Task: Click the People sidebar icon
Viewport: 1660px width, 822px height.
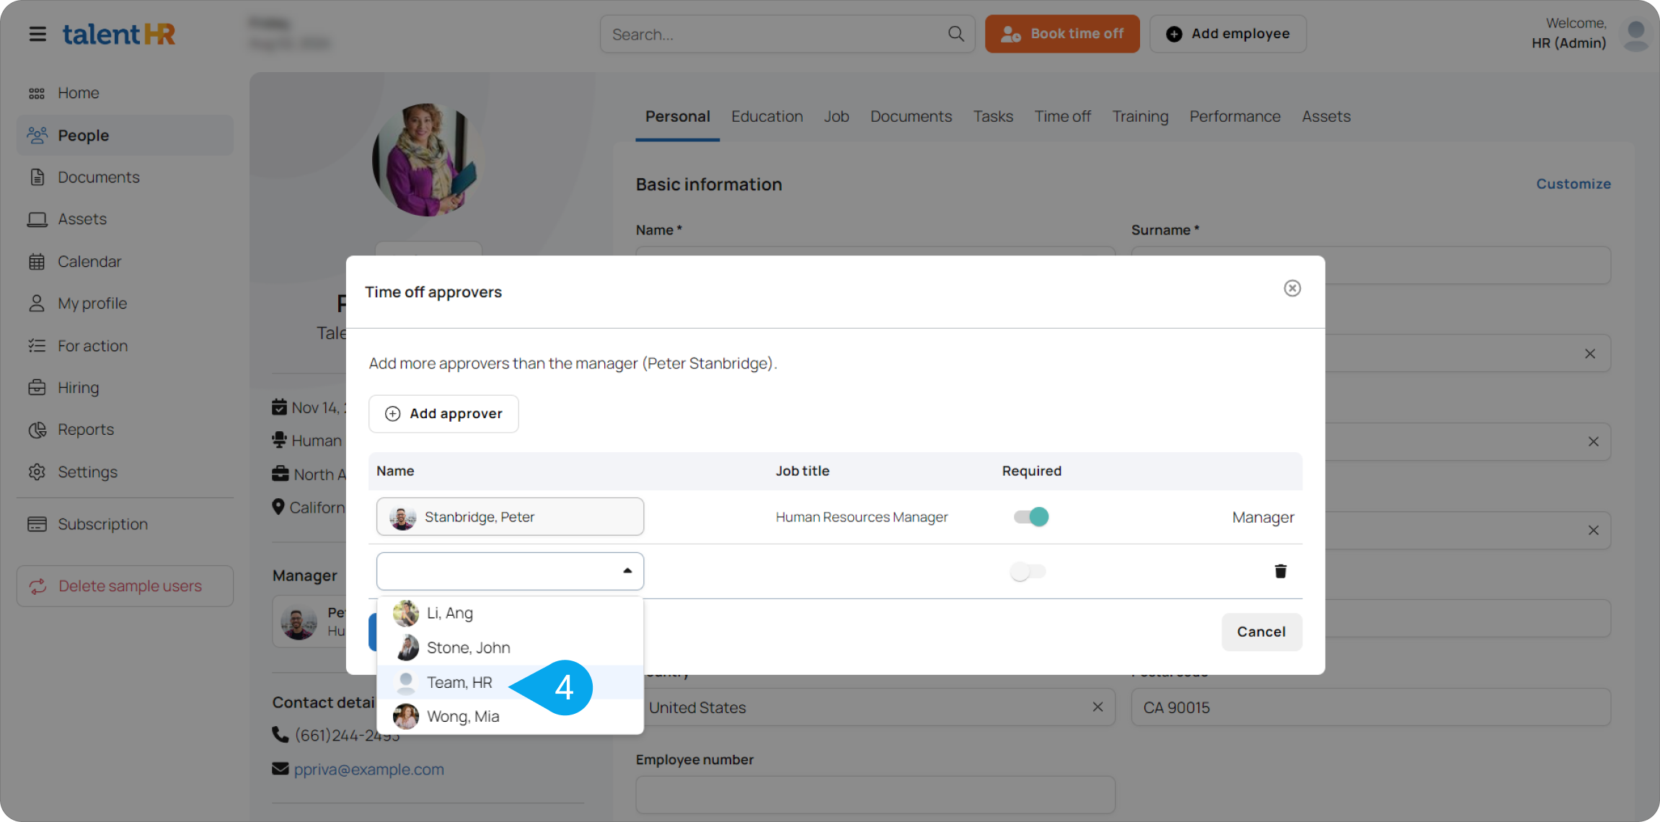Action: click(x=37, y=135)
